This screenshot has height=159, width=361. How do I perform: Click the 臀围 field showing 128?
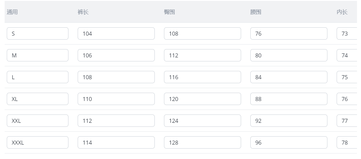[x=202, y=142]
